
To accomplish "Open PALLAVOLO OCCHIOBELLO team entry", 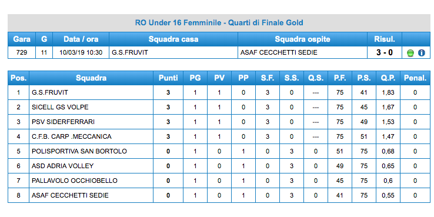I will (75, 181).
